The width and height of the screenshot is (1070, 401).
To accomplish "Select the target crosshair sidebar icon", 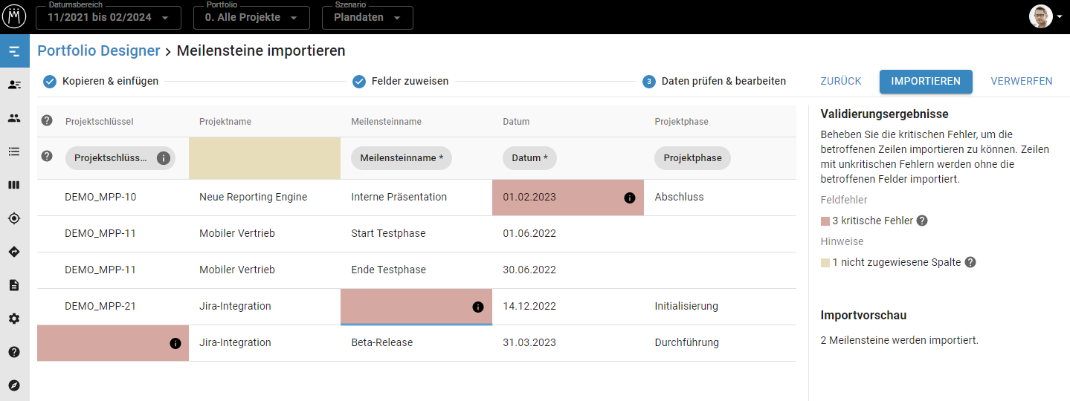I will coord(14,218).
